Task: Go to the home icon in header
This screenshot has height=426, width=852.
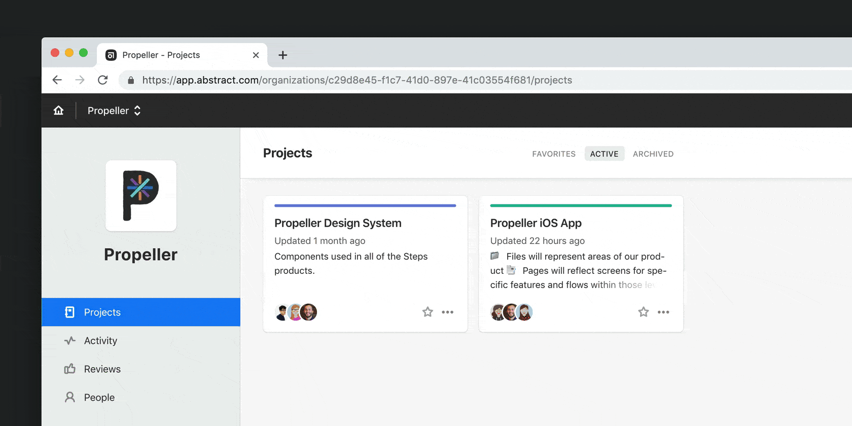Action: click(59, 111)
